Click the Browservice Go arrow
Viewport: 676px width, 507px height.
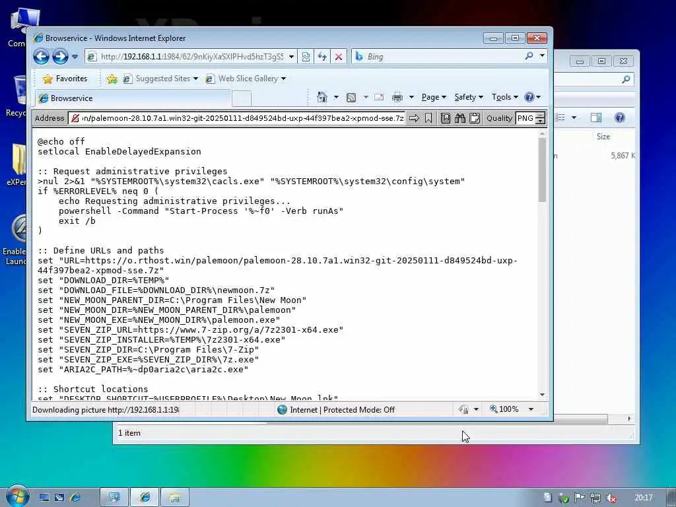414,118
